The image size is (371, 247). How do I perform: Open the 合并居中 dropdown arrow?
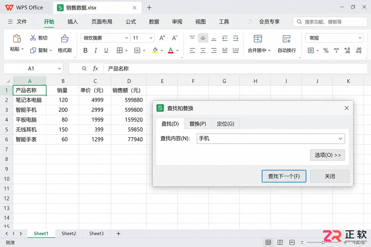pyautogui.click(x=269, y=50)
